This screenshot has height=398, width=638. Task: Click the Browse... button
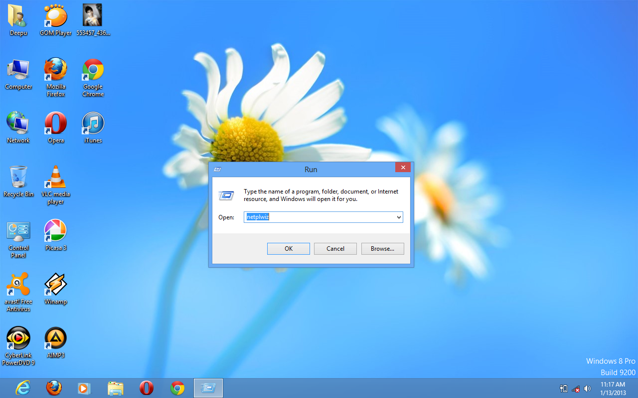[x=382, y=249]
